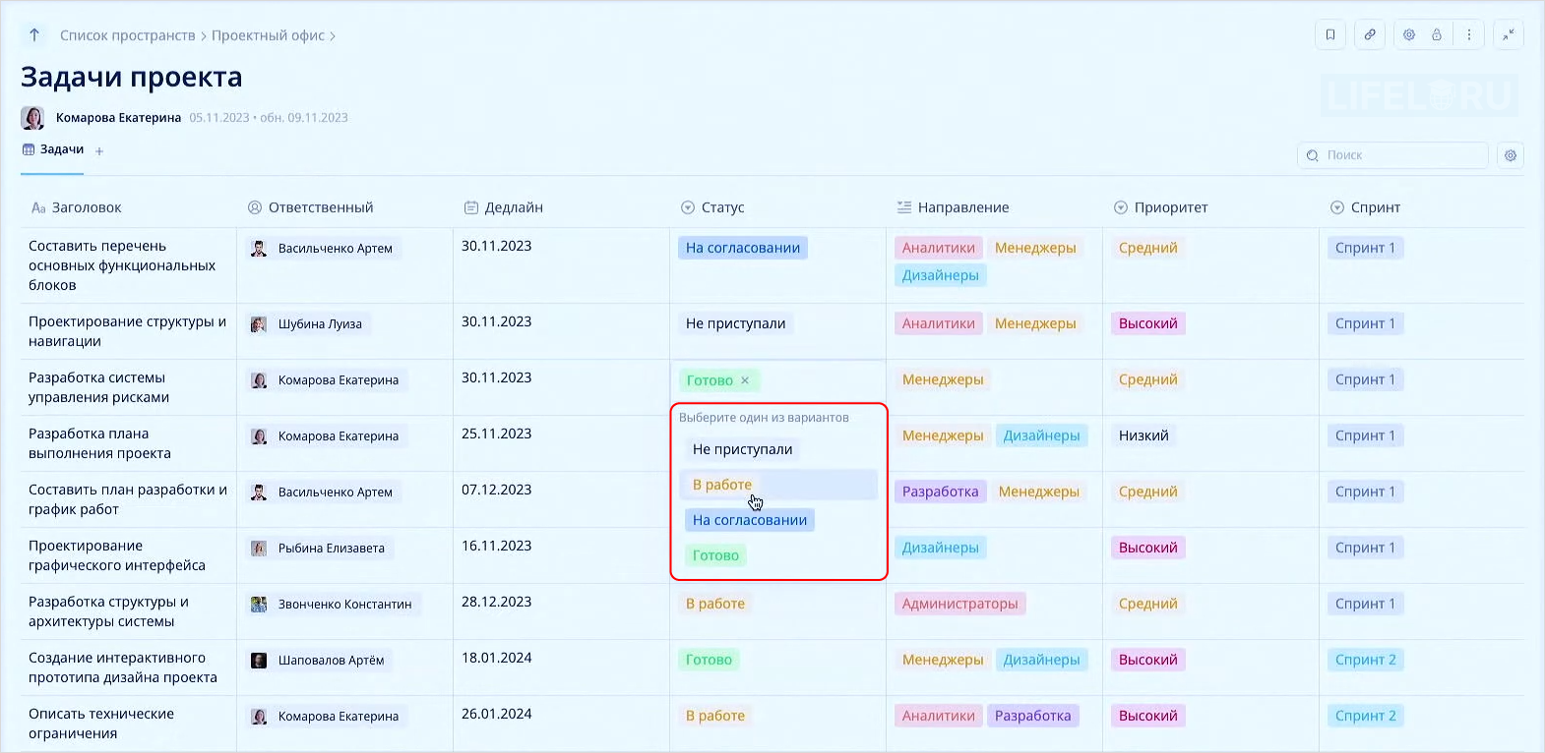This screenshot has width=1545, height=753.
Task: Focus the Поиск search field
Action: (1392, 155)
